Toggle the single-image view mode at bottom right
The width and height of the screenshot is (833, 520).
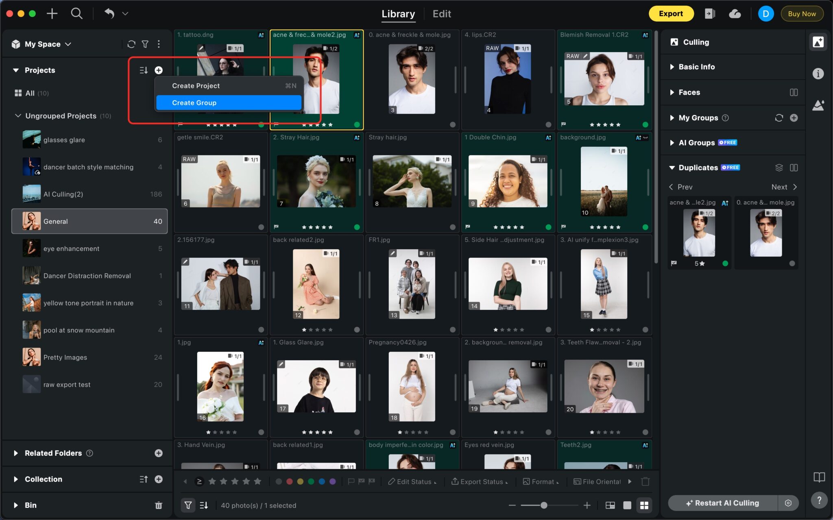click(627, 505)
